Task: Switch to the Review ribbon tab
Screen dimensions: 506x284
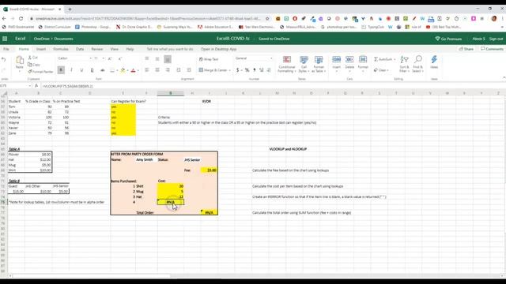Action: pos(96,49)
